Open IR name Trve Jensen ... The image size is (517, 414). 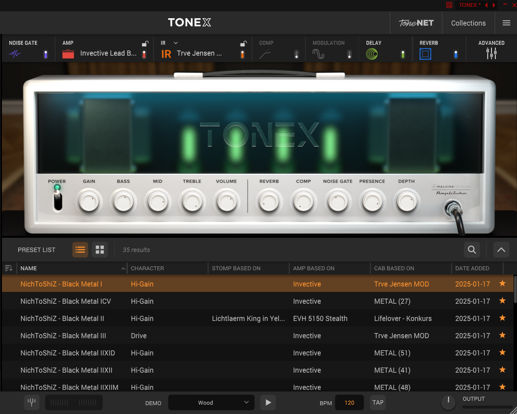click(x=199, y=54)
